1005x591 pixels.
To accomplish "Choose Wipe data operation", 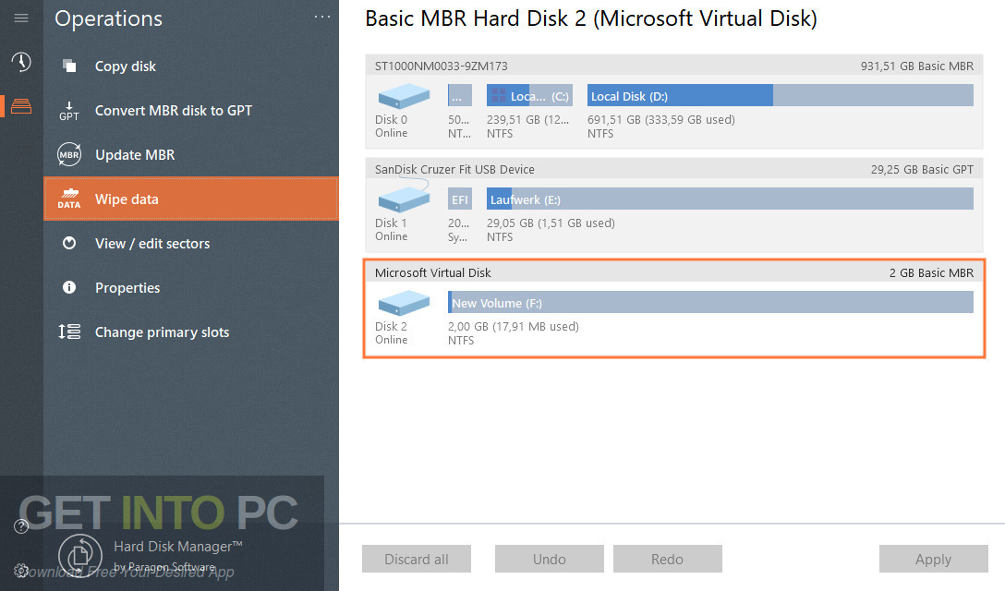I will point(191,199).
